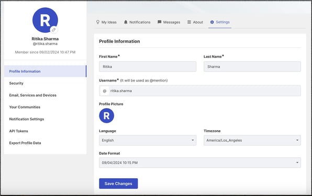Click the Notifications bell icon
The image size is (312, 196).
[x=126, y=22]
